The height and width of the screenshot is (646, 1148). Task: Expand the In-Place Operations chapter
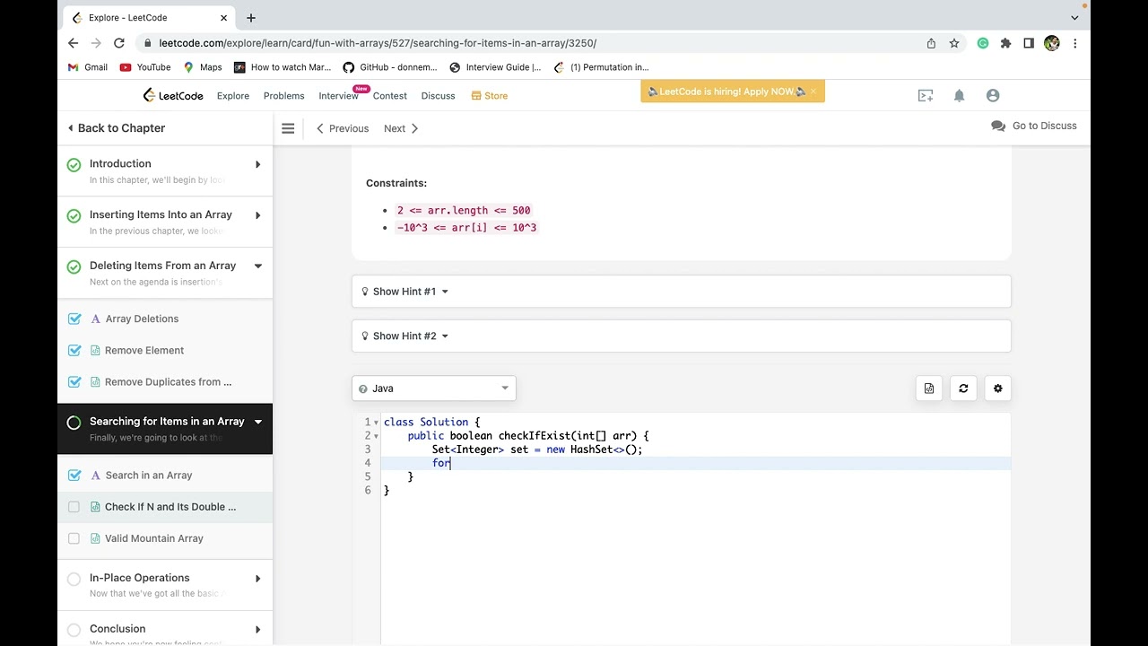(x=257, y=579)
